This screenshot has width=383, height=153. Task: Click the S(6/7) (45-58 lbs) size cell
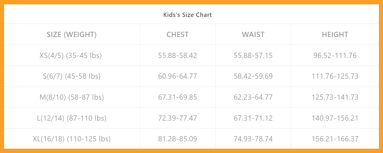pos(72,76)
